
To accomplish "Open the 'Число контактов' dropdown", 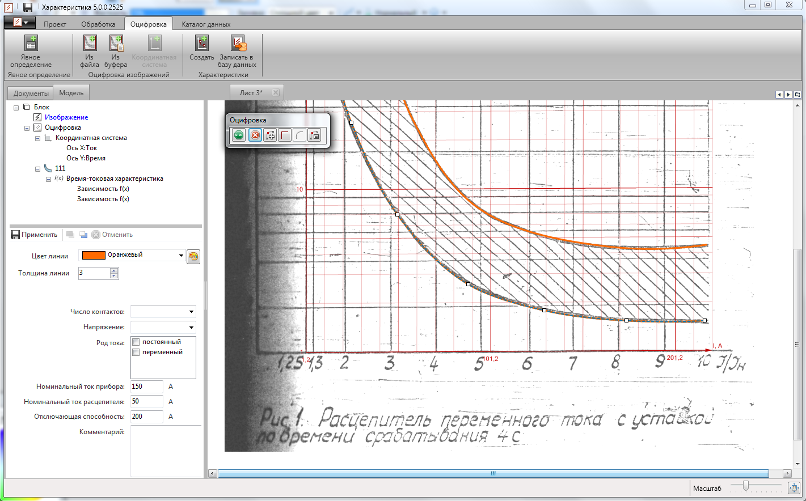I will tap(163, 312).
